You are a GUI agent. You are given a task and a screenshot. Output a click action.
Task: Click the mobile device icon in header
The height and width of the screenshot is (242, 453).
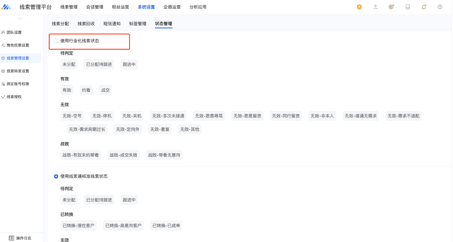point(407,7)
